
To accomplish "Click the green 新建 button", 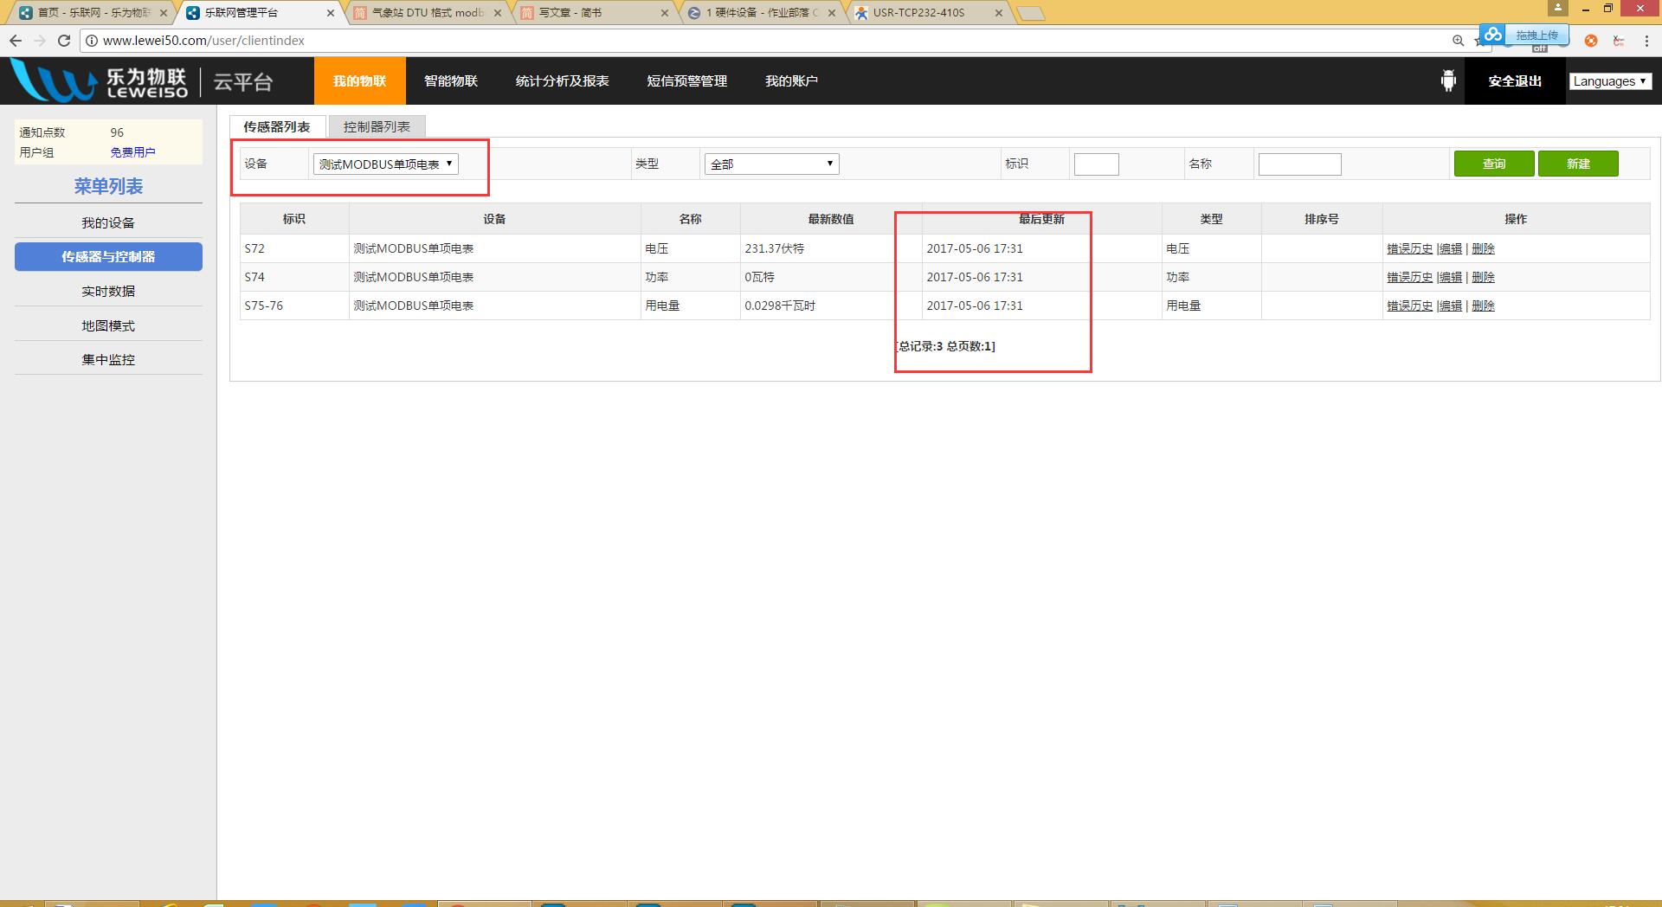I will click(1578, 164).
